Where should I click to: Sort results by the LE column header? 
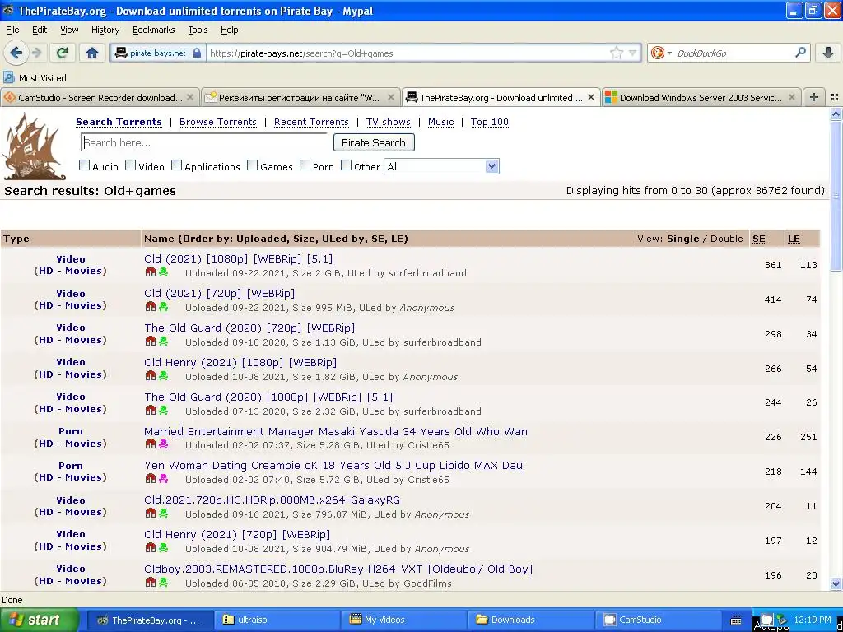click(794, 239)
